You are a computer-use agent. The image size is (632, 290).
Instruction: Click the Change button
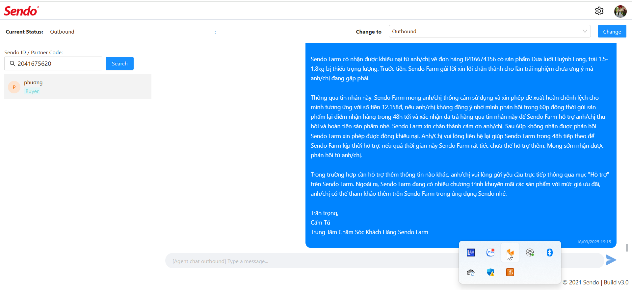612,31
